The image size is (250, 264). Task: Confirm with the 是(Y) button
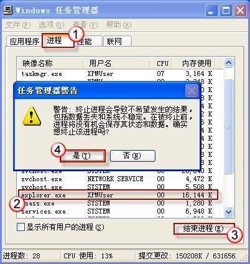pyautogui.click(x=83, y=156)
